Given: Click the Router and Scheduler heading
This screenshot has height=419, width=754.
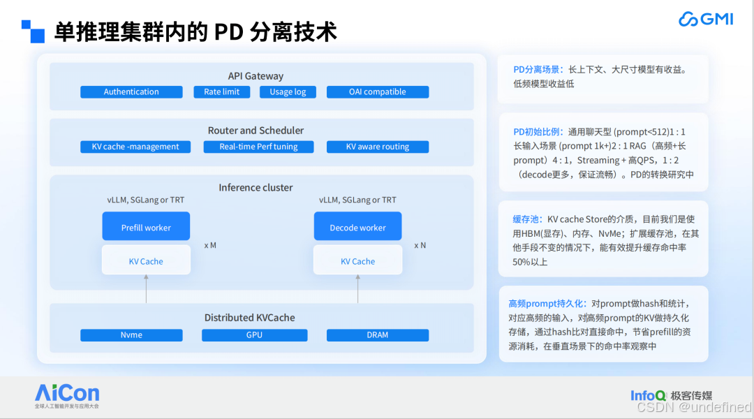Looking at the screenshot, I should [256, 131].
